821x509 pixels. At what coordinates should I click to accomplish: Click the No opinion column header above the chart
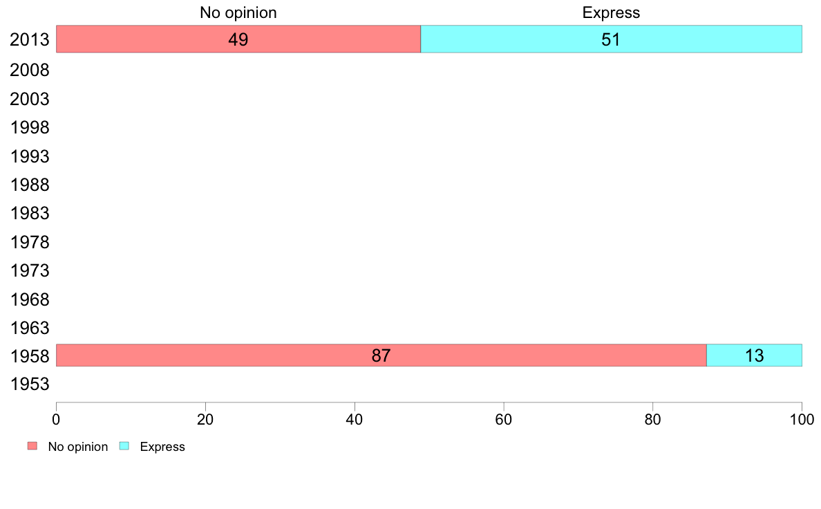pos(238,12)
